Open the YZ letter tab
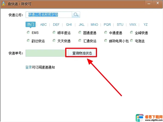Viewport: 163px width, 122px height. pos(145,25)
